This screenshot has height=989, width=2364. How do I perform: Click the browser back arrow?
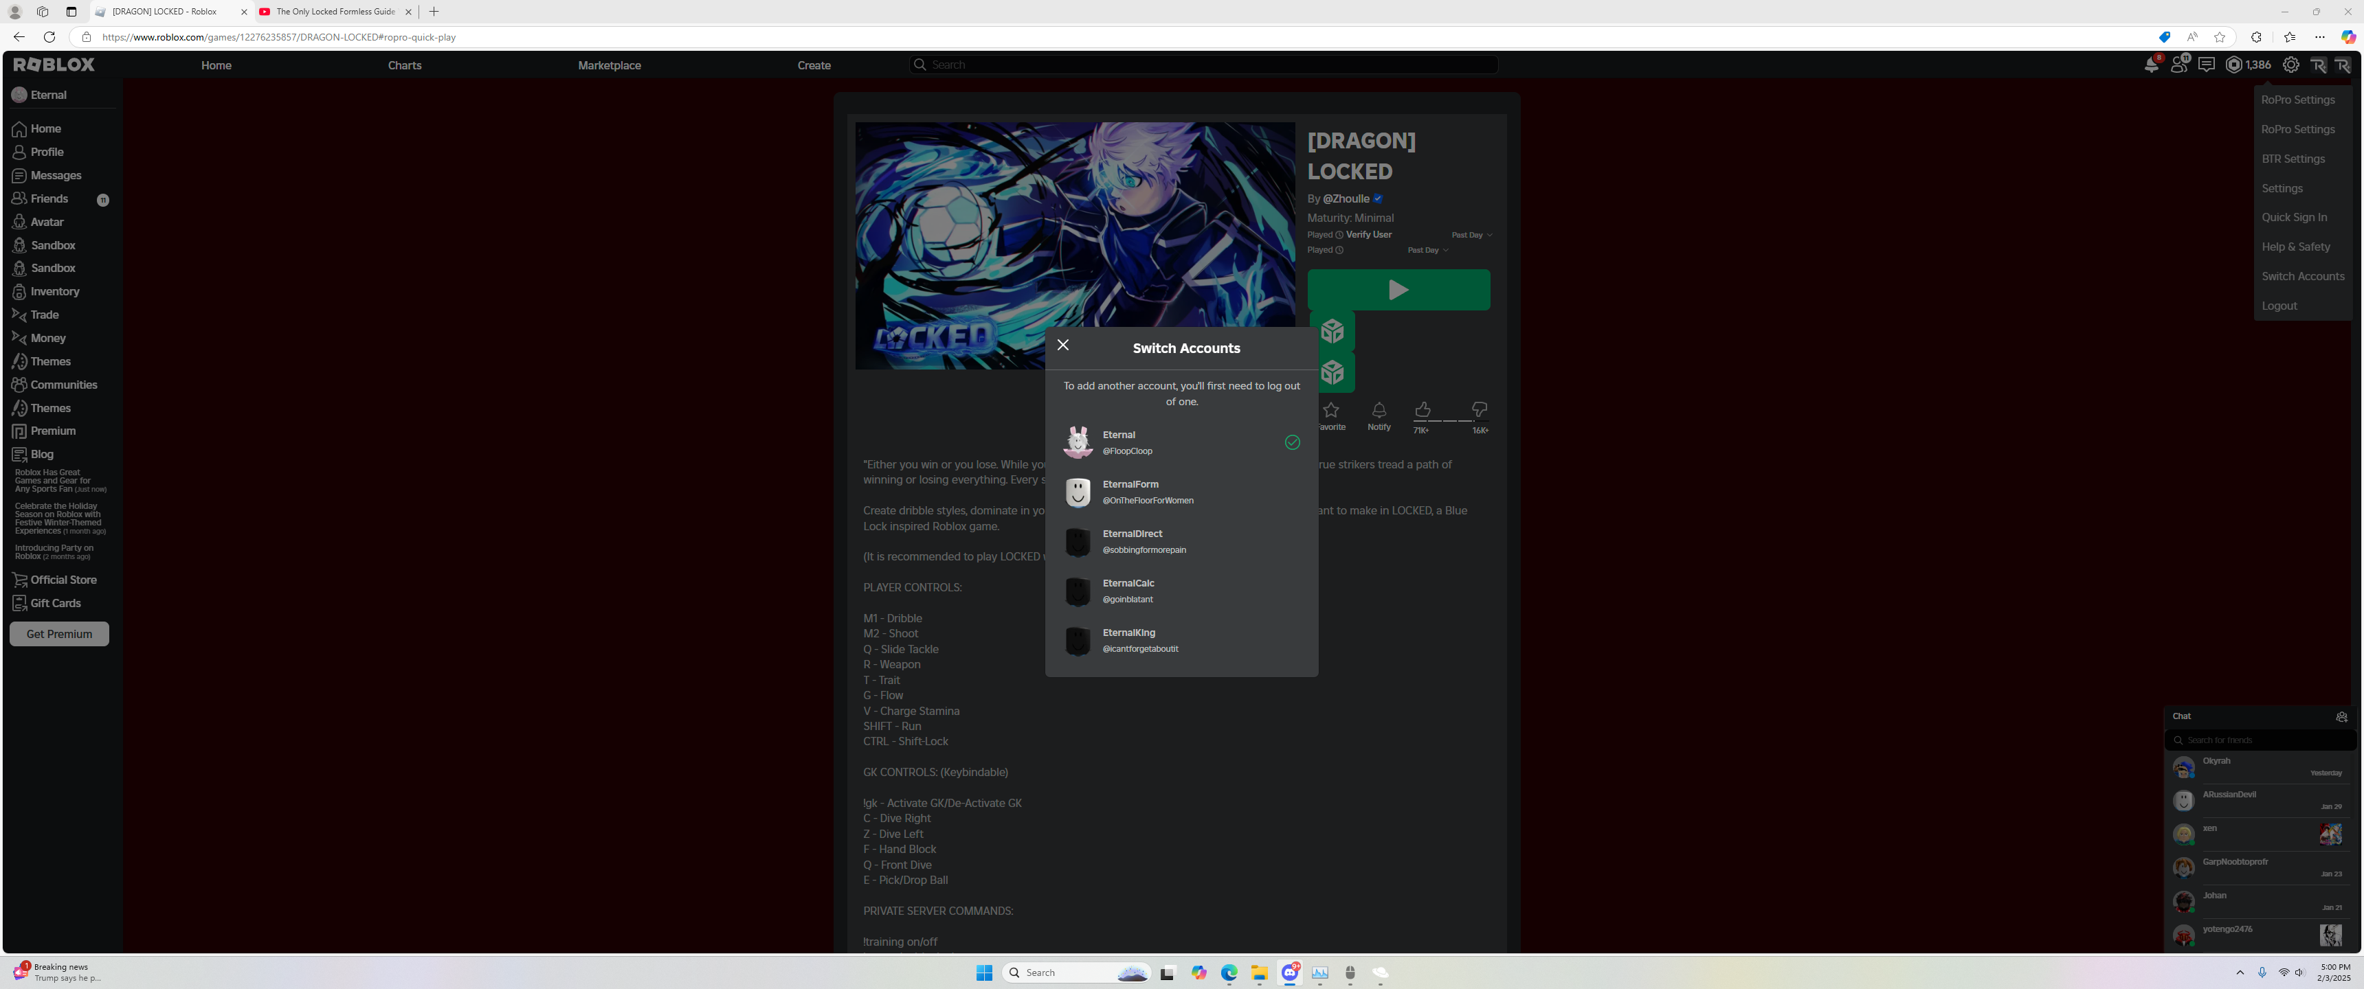click(19, 36)
